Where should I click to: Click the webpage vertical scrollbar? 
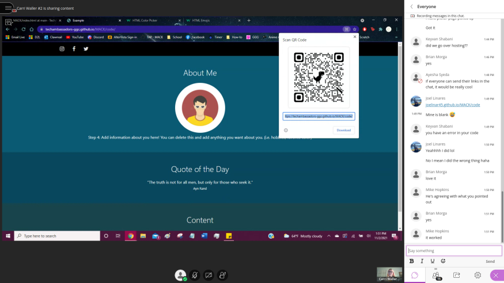click(400, 128)
